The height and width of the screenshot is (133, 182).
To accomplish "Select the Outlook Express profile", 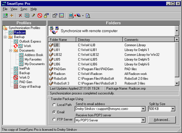I will pos(30,42).
